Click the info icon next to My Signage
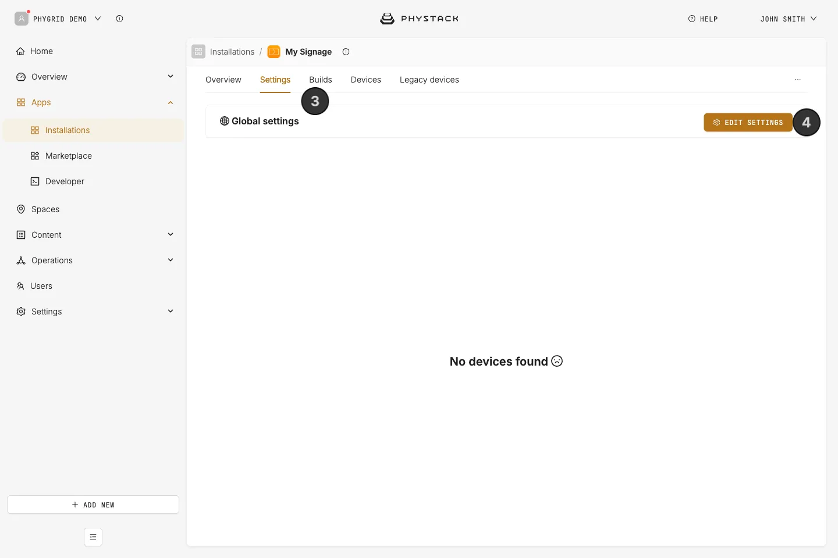The image size is (838, 558). [x=346, y=52]
